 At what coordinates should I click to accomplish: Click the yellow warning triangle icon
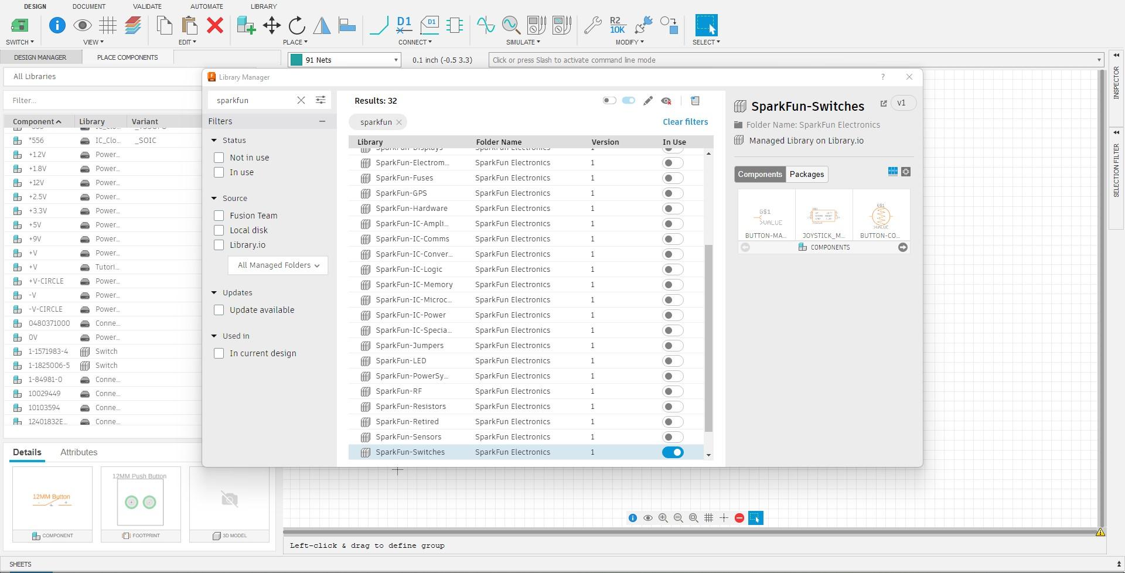point(1100,533)
